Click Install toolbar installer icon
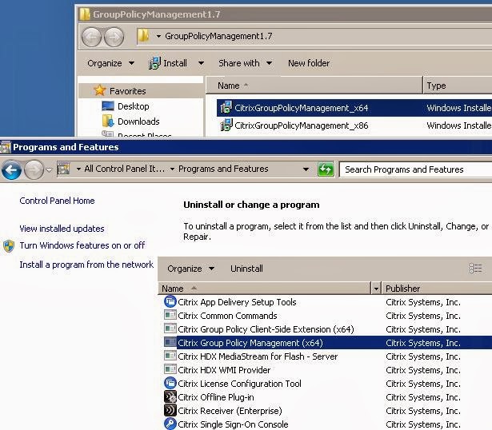This screenshot has width=492, height=430. pyautogui.click(x=154, y=63)
